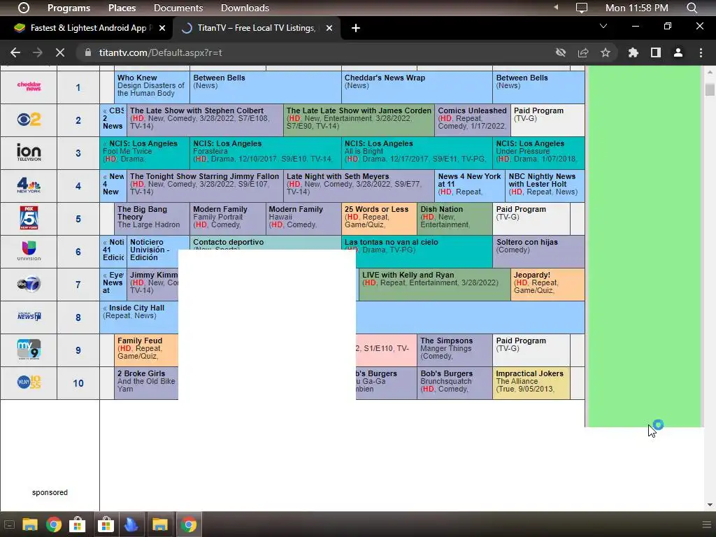Click the NY1 News channel logo
The width and height of the screenshot is (716, 537).
(29, 317)
